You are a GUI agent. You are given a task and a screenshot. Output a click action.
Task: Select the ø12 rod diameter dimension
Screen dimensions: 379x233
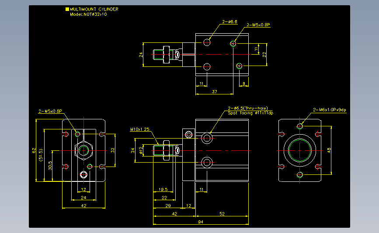[x=141, y=150]
